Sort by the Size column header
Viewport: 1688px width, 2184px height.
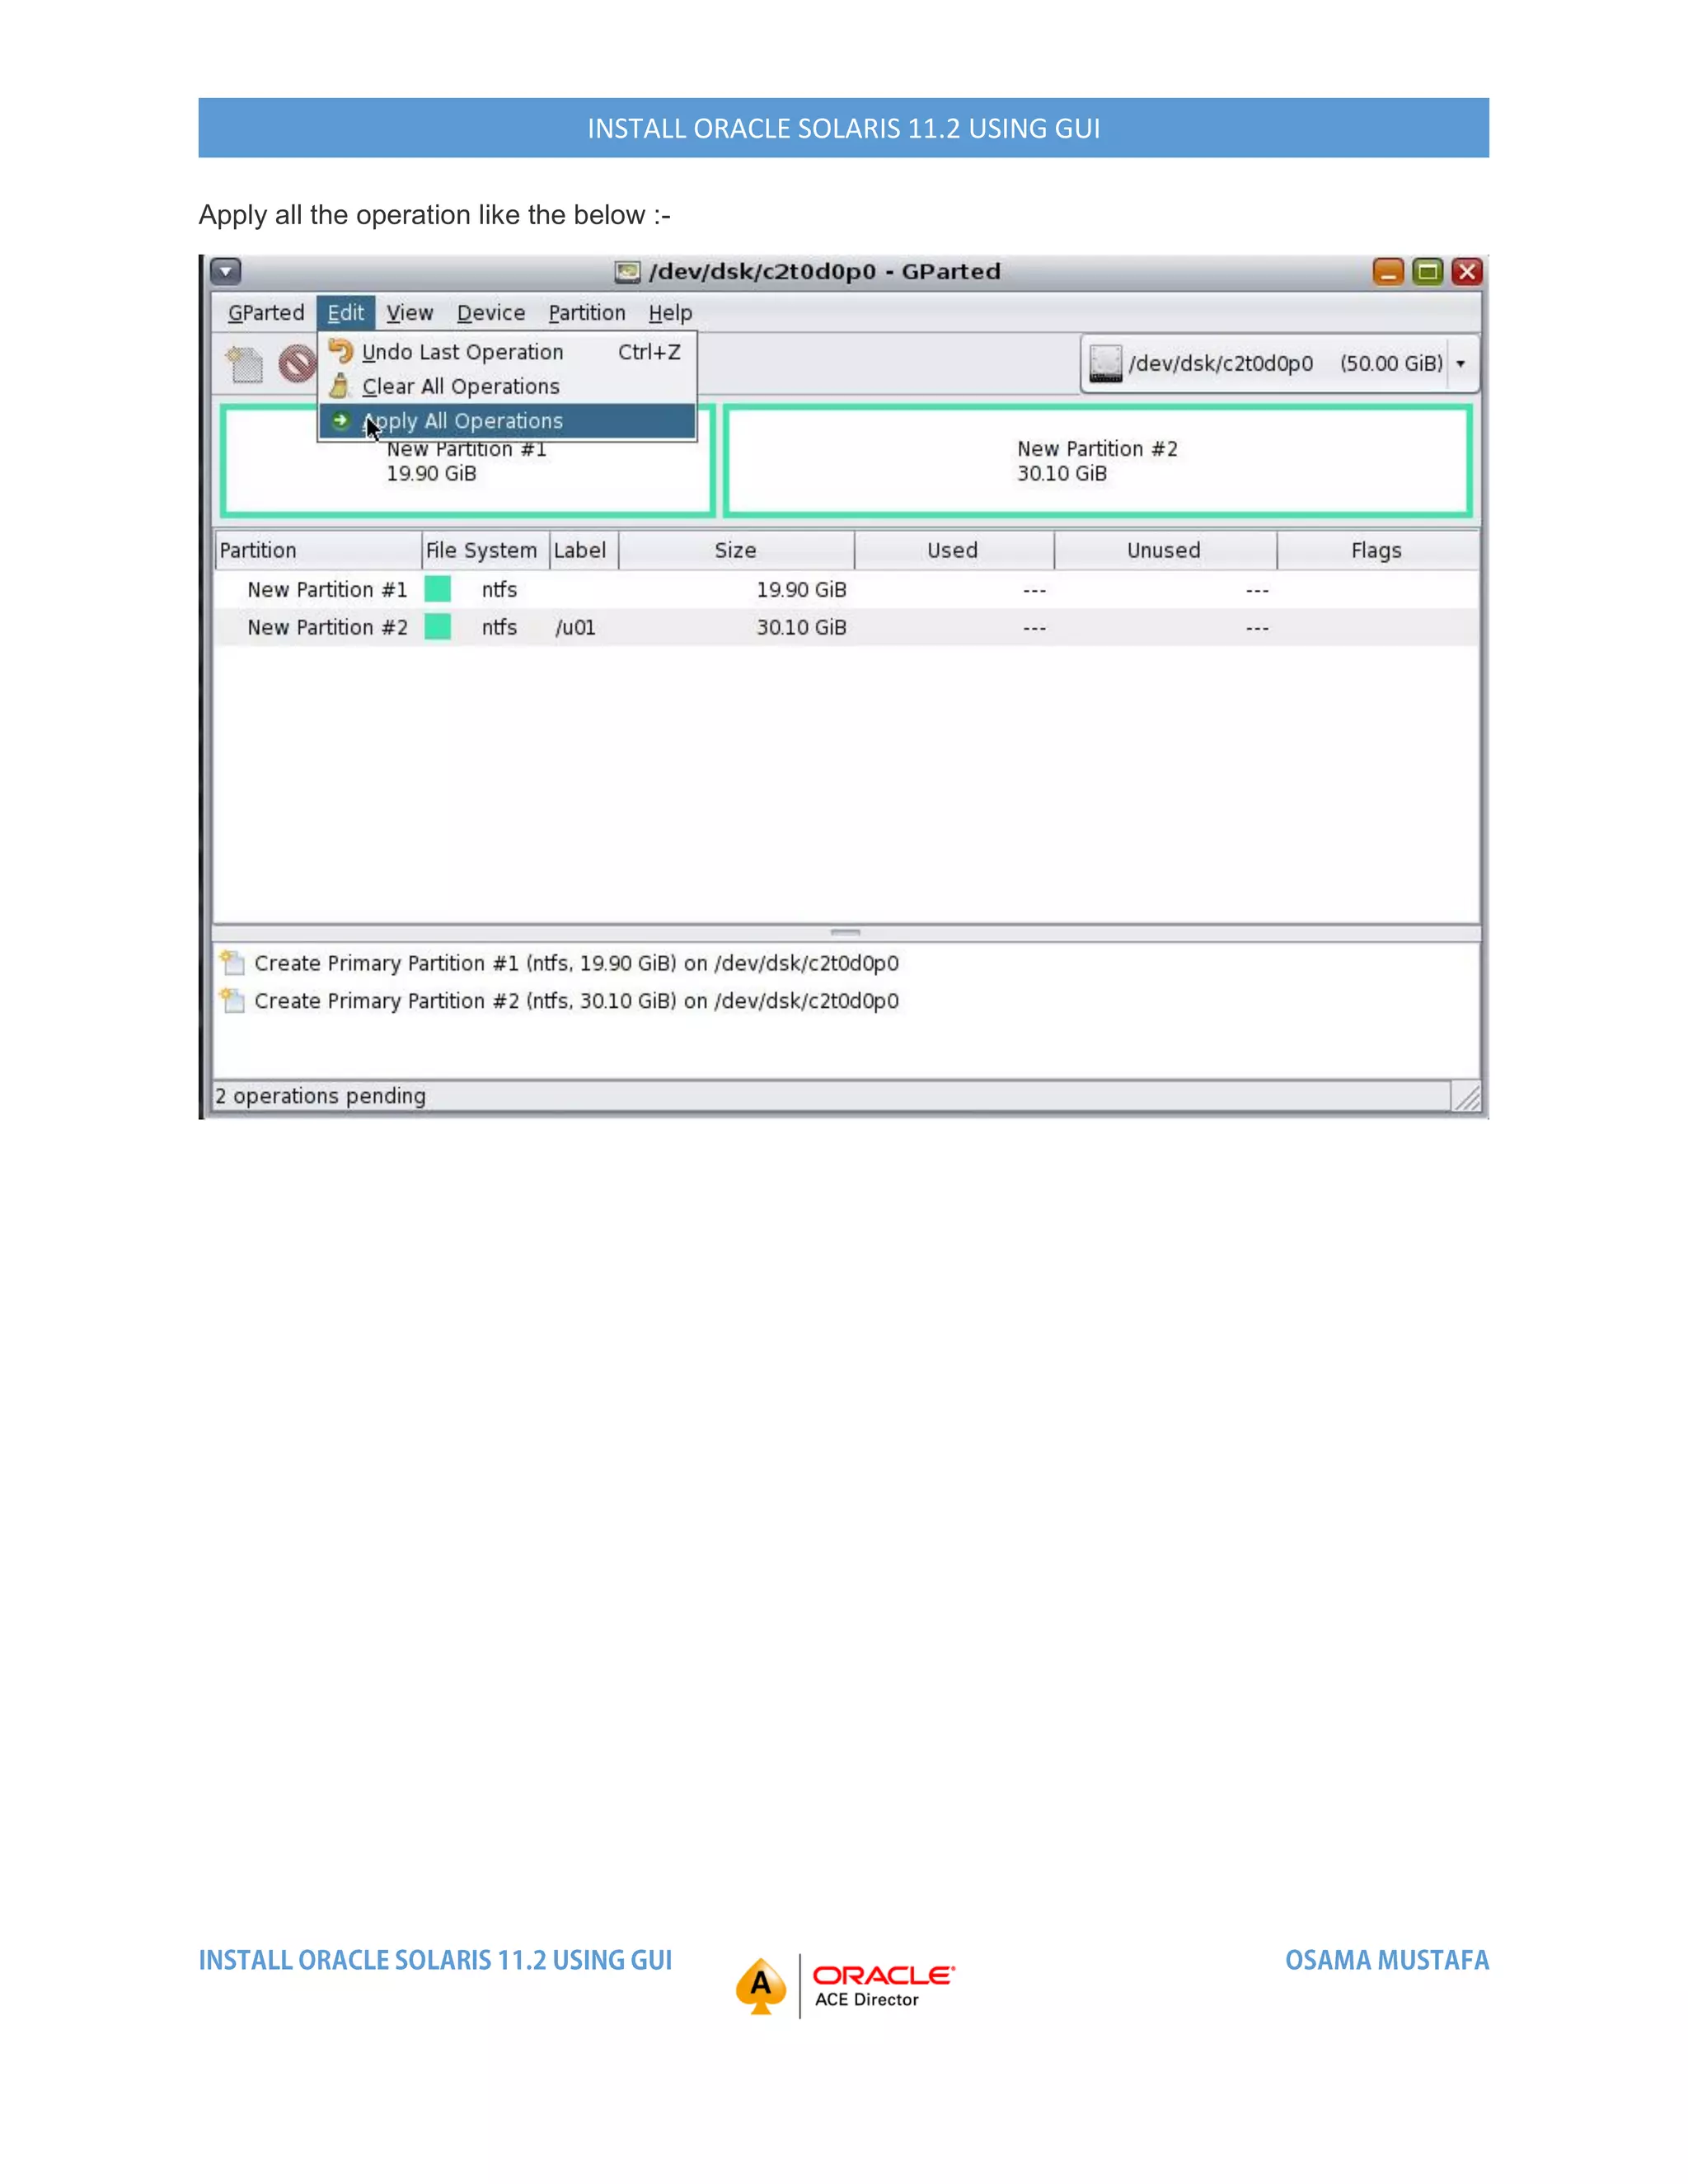(736, 550)
